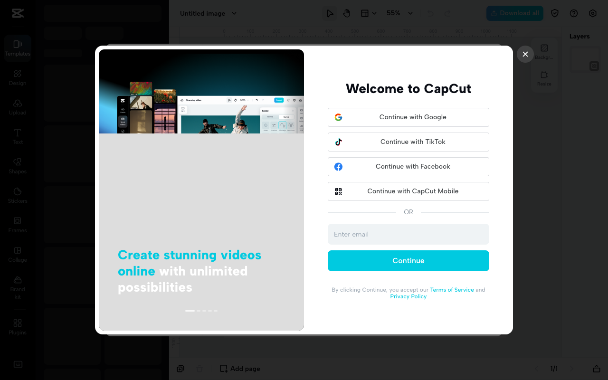Continue with Google sign-in
Image resolution: width=608 pixels, height=380 pixels.
[x=408, y=117]
